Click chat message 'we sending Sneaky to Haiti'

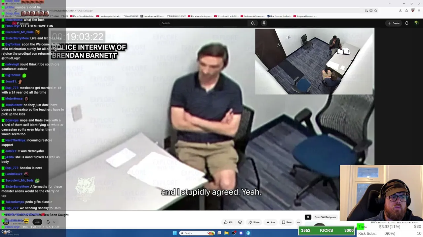[40, 208]
